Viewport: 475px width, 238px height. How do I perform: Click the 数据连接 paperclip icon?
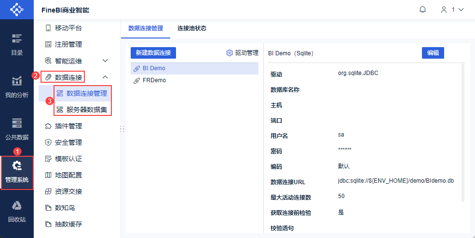click(48, 77)
